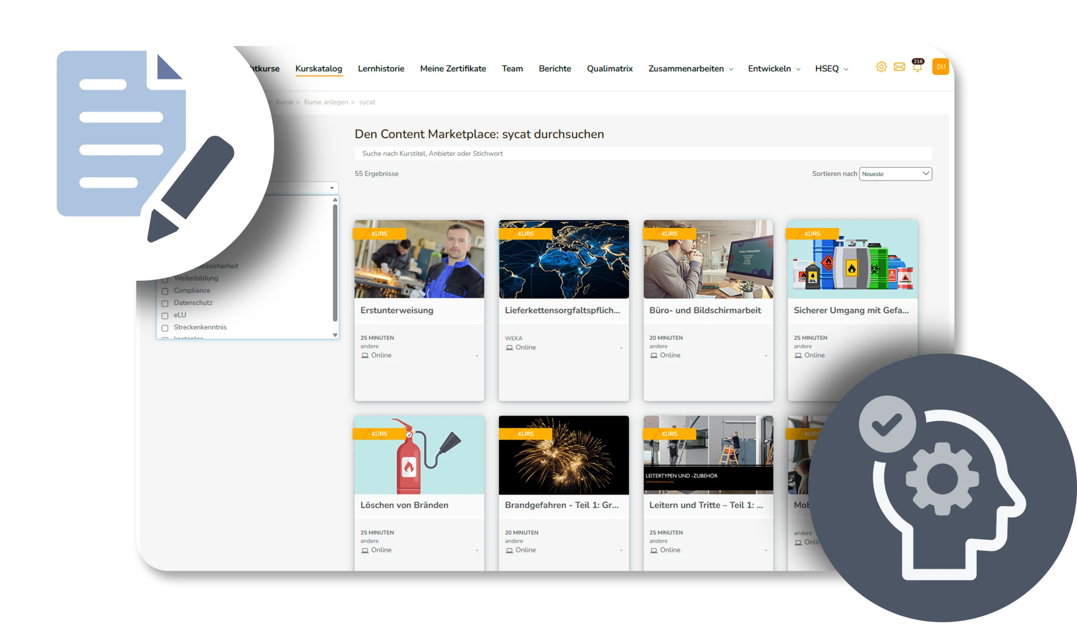1077x633 pixels.
Task: Click the 55 Ergebnisse result count
Action: [376, 174]
